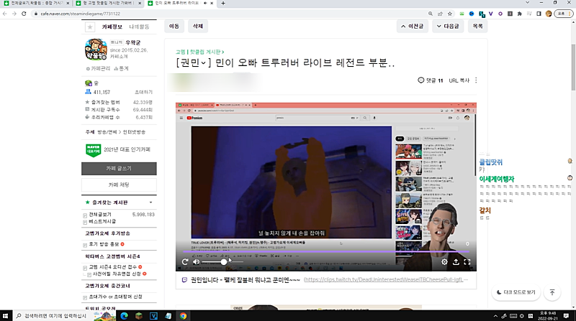
Task: Open the post's three-dot more options menu
Action: click(476, 80)
